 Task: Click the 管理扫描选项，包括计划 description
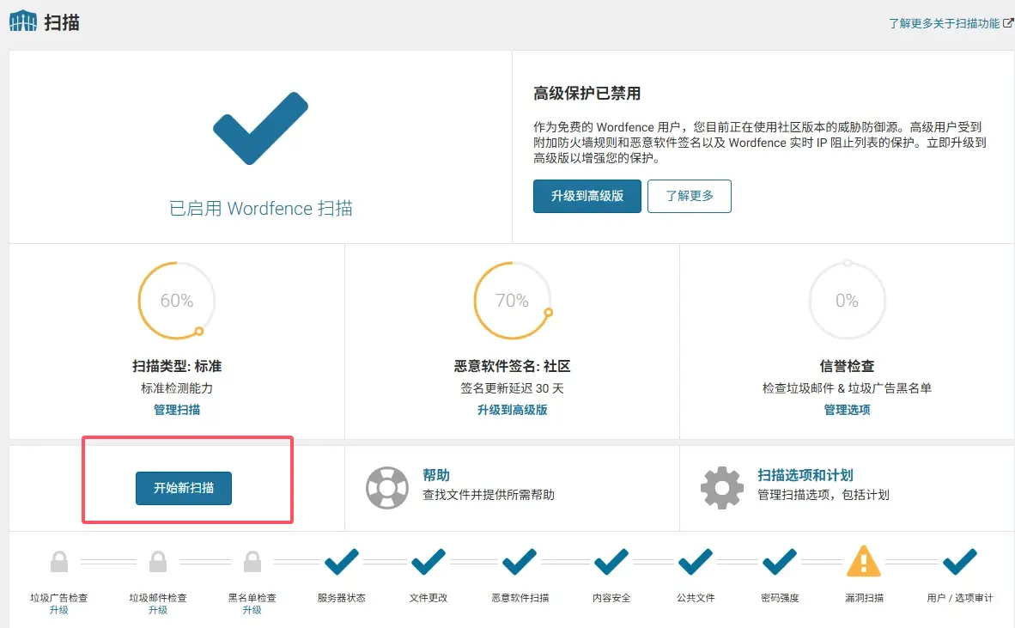(x=824, y=495)
